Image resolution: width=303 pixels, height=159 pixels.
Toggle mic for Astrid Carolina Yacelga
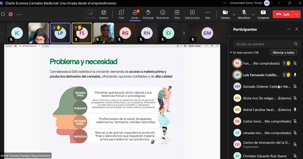(x=295, y=109)
